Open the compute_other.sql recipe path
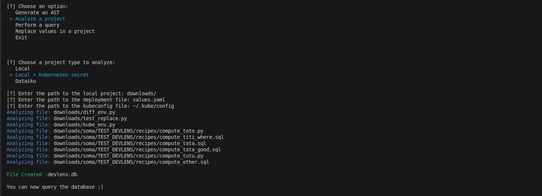Screen dimensions: 542x196 click(131, 162)
